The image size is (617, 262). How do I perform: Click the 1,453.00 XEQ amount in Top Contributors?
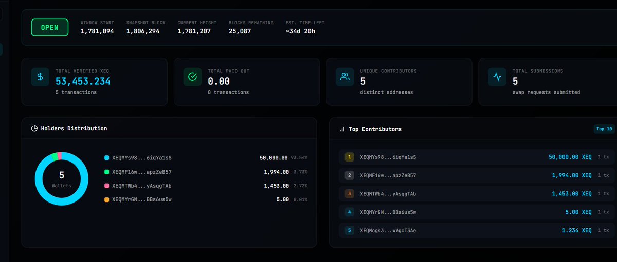point(572,194)
